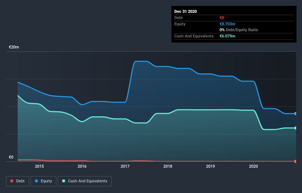Screen dimensions: 302x193
Task: Click the tooltip Debt row label
Action: tap(178, 18)
